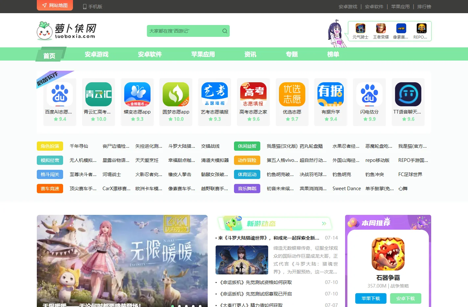
Task: Select the 体育运动 category tag
Action: (x=247, y=174)
